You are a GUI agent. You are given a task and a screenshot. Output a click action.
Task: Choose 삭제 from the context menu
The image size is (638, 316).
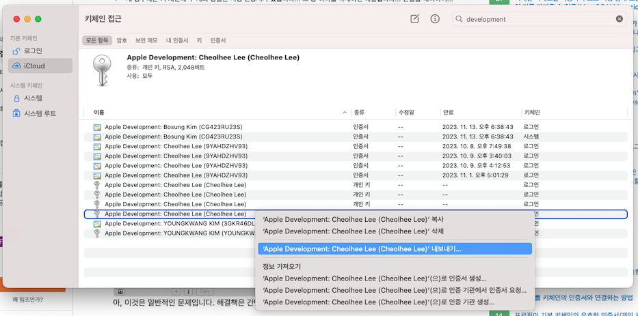(395, 231)
